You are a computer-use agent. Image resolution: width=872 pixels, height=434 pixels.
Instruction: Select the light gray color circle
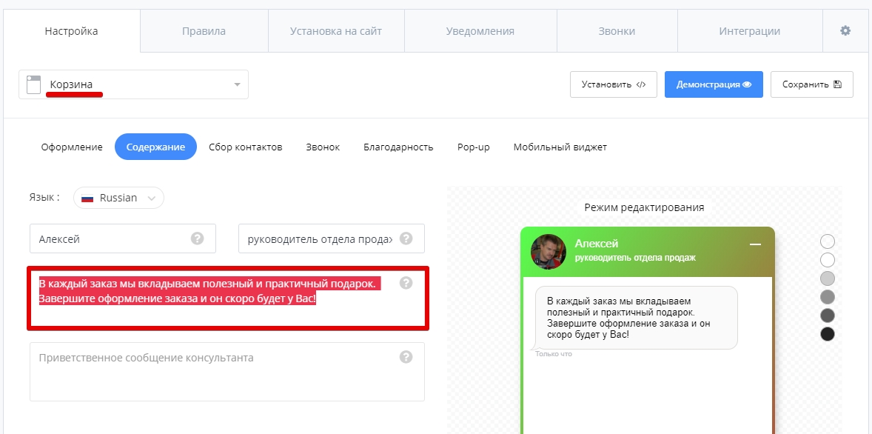pos(828,278)
